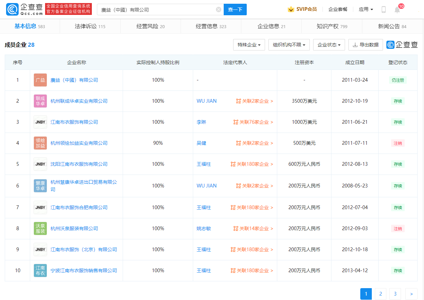Switch to the 企业信息 tab
Image resolution: width=424 pixels, height=300 pixels.
271,26
